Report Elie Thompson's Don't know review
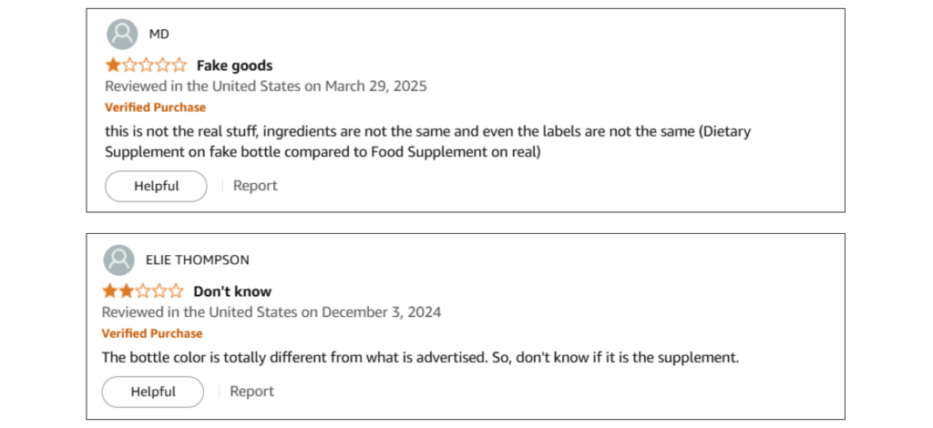 pyautogui.click(x=251, y=392)
